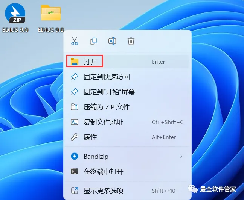Image resolution: width=244 pixels, height=200 pixels.
Task: Click the Delete trash icon
Action: 131,41
